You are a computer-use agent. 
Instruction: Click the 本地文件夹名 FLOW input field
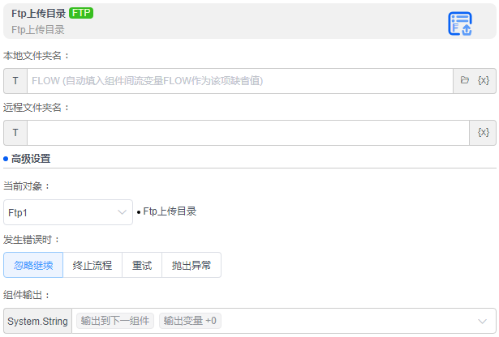click(x=240, y=81)
